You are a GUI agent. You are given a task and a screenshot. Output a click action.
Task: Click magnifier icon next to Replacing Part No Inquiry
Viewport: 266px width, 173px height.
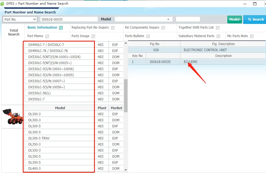click(113, 28)
